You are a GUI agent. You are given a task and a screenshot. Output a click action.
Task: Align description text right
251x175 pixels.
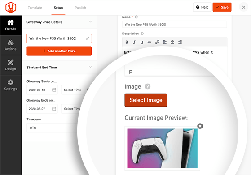point(180,42)
